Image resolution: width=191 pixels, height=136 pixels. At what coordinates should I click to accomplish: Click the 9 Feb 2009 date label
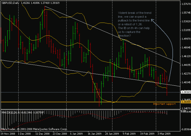(129, 134)
